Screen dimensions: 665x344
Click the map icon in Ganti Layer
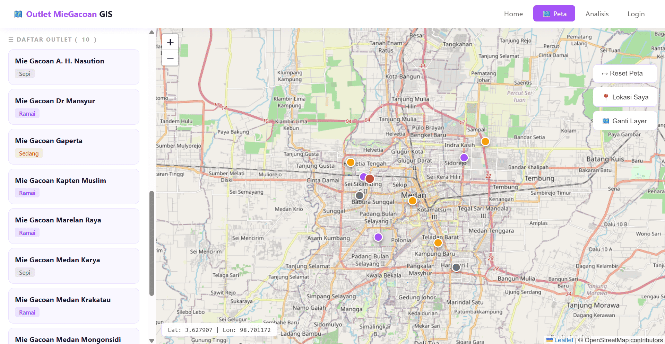(606, 121)
